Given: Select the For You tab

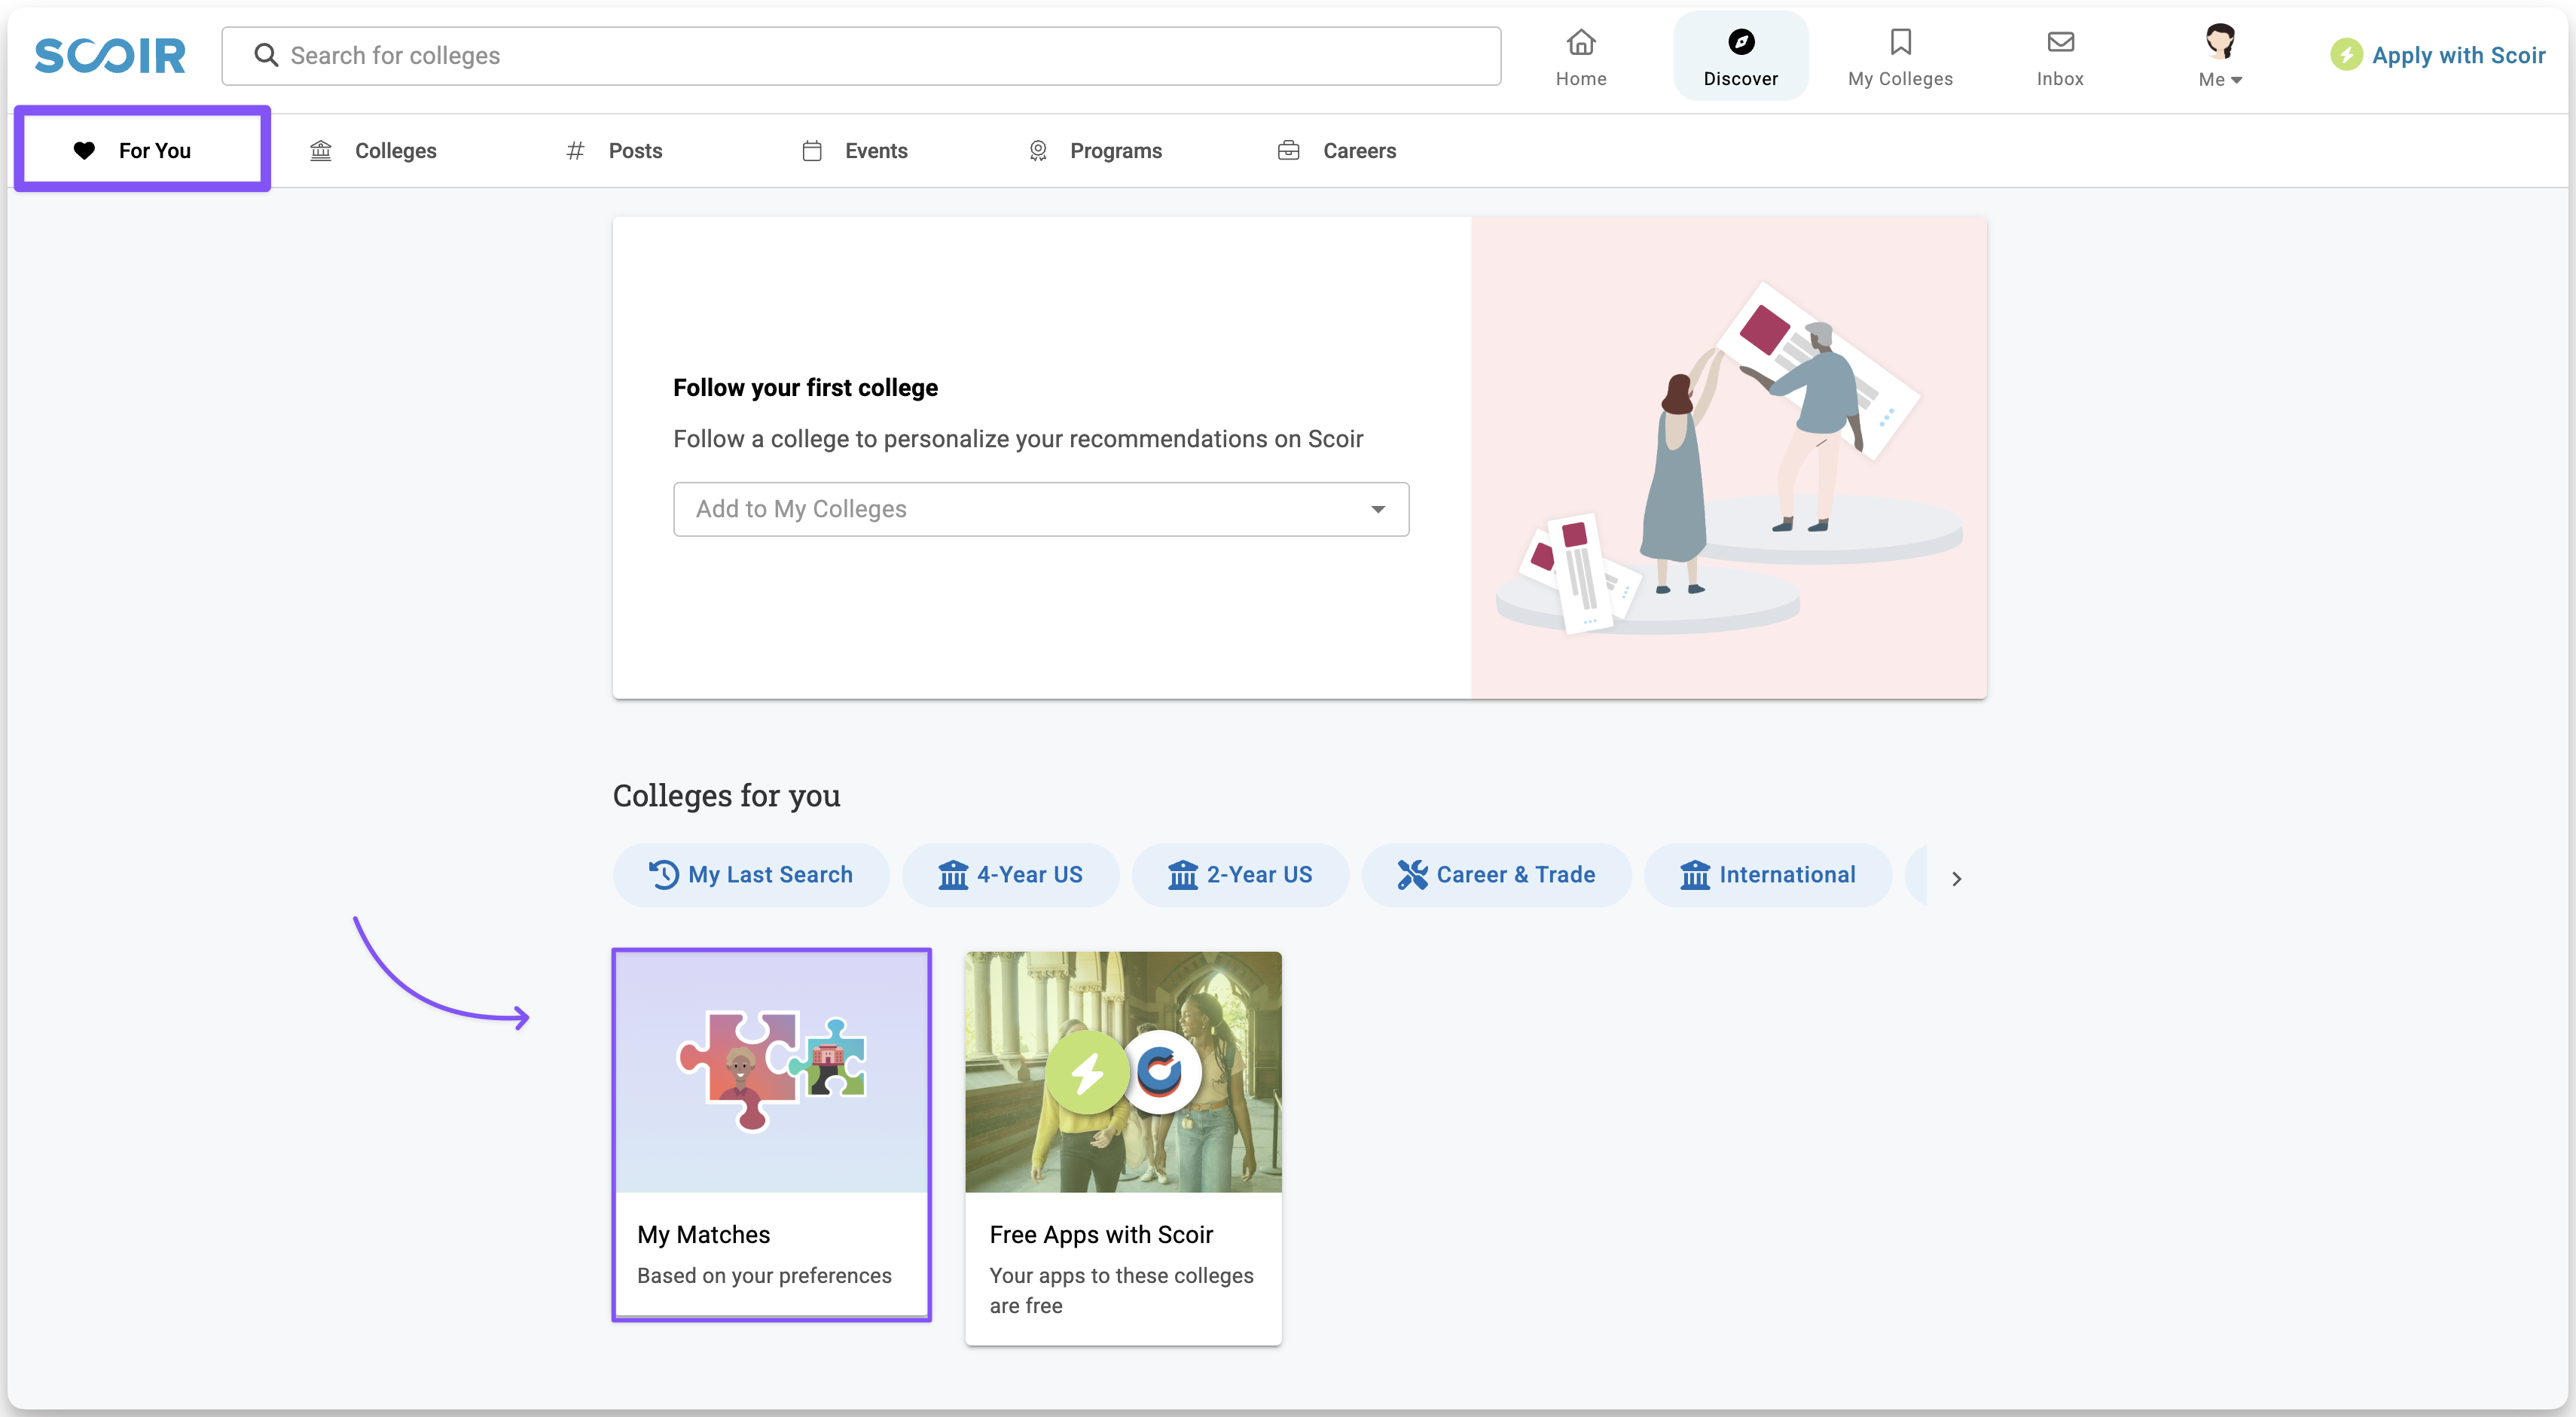Looking at the screenshot, I should pos(142,150).
